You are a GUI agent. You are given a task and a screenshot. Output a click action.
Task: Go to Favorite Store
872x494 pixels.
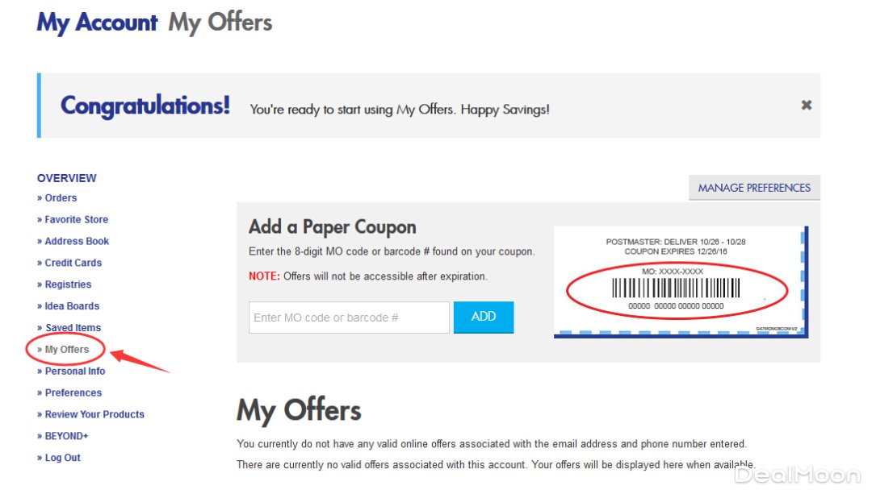(x=76, y=220)
